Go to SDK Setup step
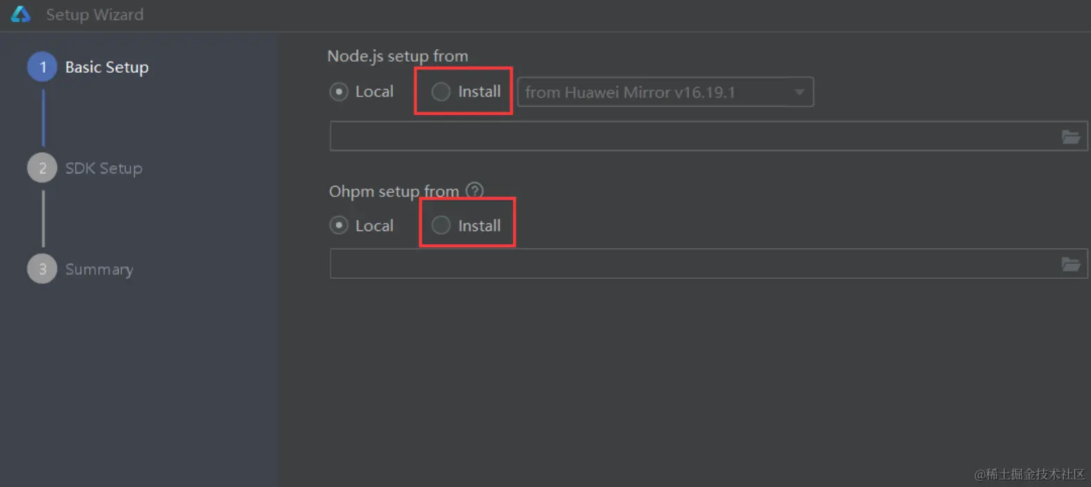 103,168
